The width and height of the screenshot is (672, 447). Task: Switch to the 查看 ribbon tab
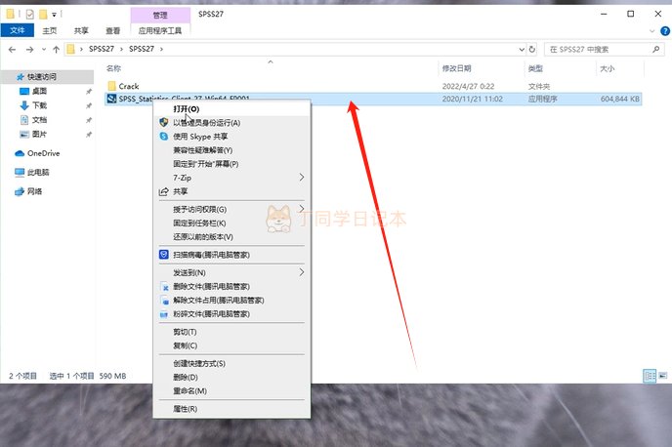pyautogui.click(x=113, y=31)
